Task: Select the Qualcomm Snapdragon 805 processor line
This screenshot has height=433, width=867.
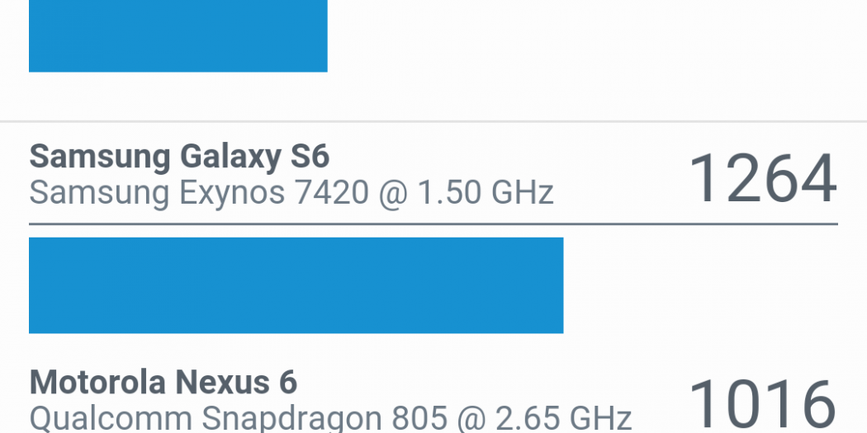Action: (x=330, y=418)
